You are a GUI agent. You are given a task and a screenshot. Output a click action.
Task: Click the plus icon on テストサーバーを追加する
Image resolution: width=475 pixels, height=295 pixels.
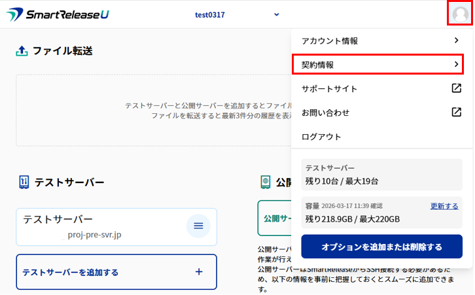tap(199, 271)
